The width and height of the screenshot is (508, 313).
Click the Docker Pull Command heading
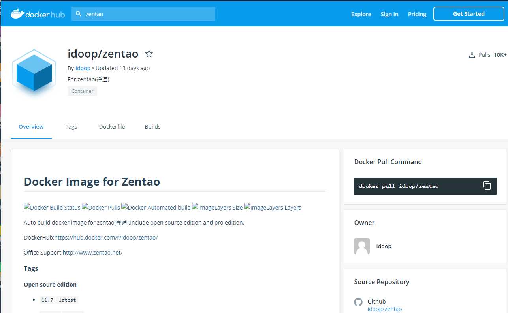pos(388,162)
